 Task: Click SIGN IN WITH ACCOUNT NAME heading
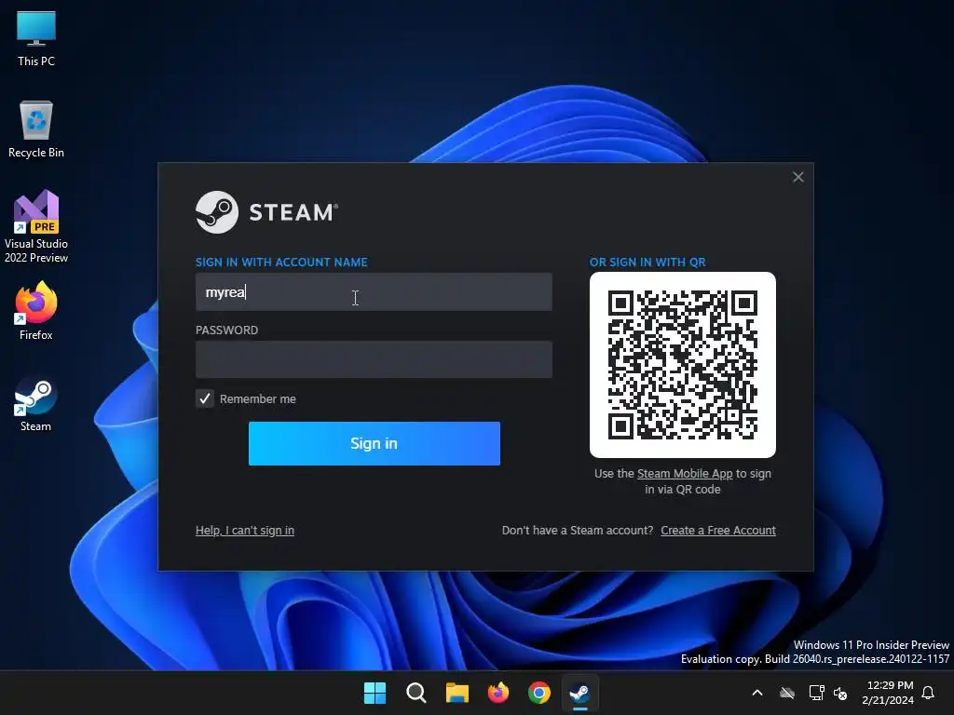coord(281,262)
